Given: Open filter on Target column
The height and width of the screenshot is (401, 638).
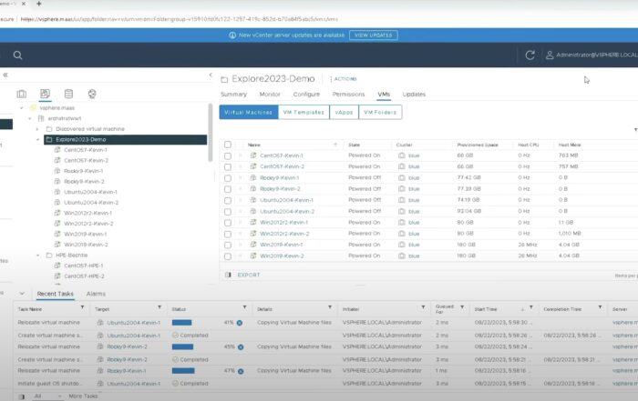Looking at the screenshot, I should 159,307.
